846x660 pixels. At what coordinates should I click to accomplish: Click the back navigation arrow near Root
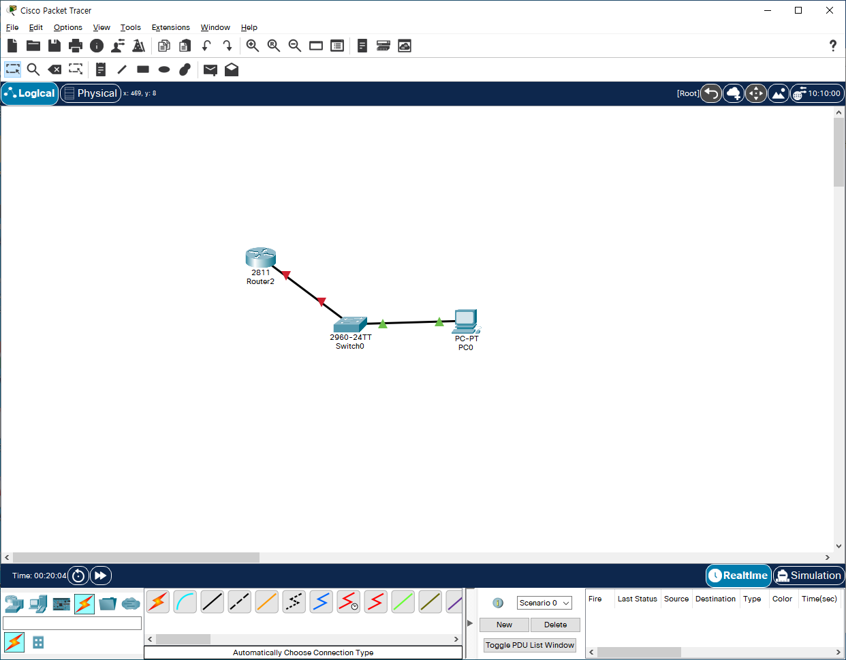[711, 93]
